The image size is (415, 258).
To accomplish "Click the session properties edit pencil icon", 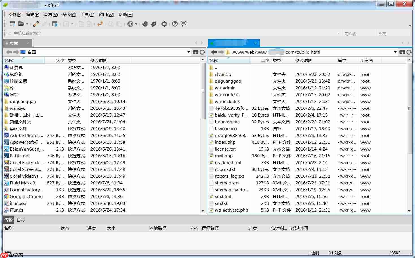I will [x=36, y=24].
